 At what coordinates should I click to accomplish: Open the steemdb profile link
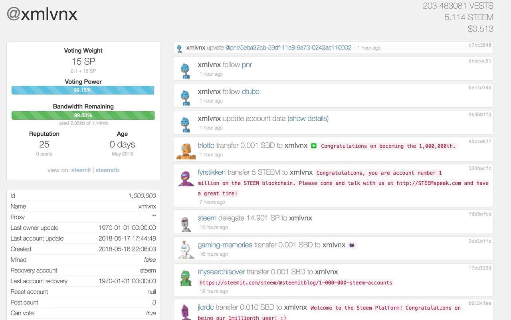(107, 170)
